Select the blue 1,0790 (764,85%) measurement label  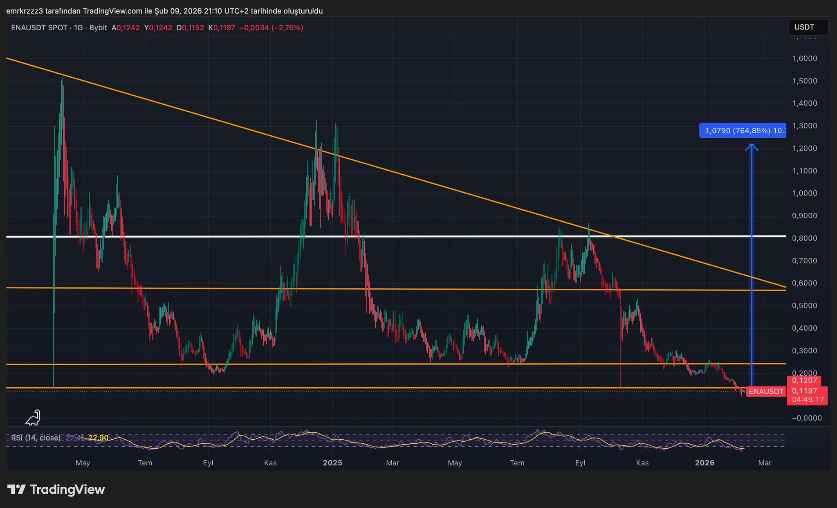743,130
